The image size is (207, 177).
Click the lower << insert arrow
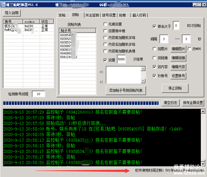point(101,82)
